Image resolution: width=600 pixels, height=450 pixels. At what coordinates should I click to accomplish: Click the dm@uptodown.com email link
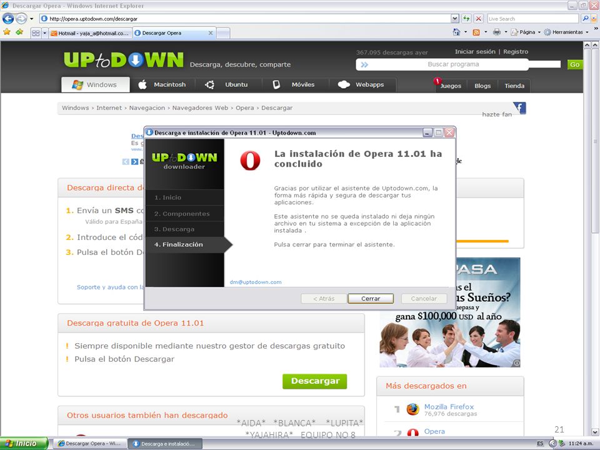256,282
